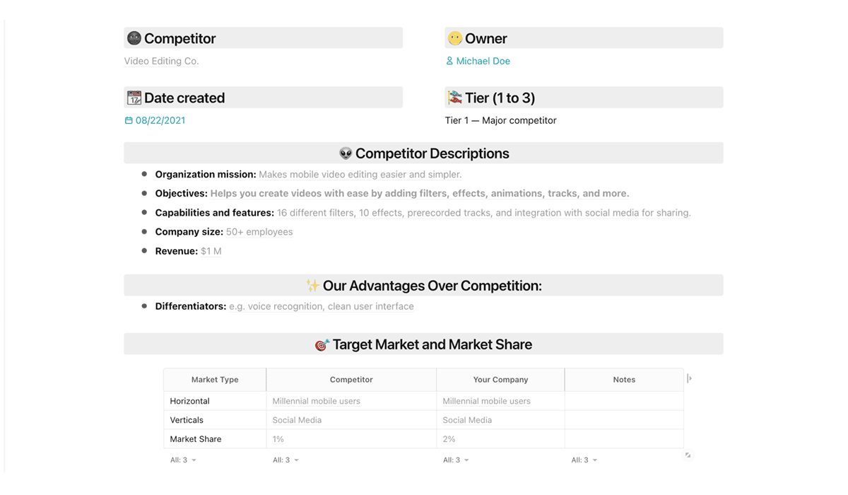Viewport: 848px width, 495px height.
Task: Expand the All: 3 dropdown under Competitor column
Action: [x=285, y=460]
